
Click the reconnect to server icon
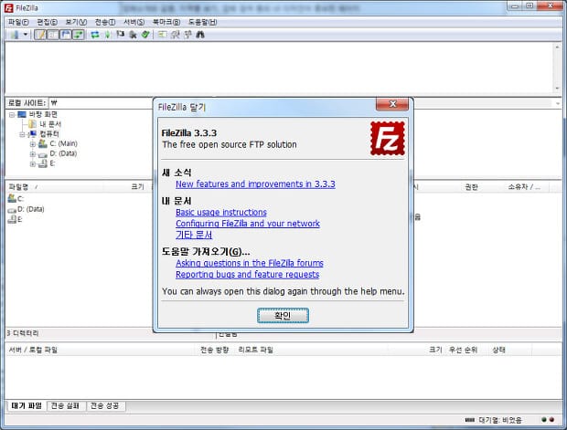point(145,35)
